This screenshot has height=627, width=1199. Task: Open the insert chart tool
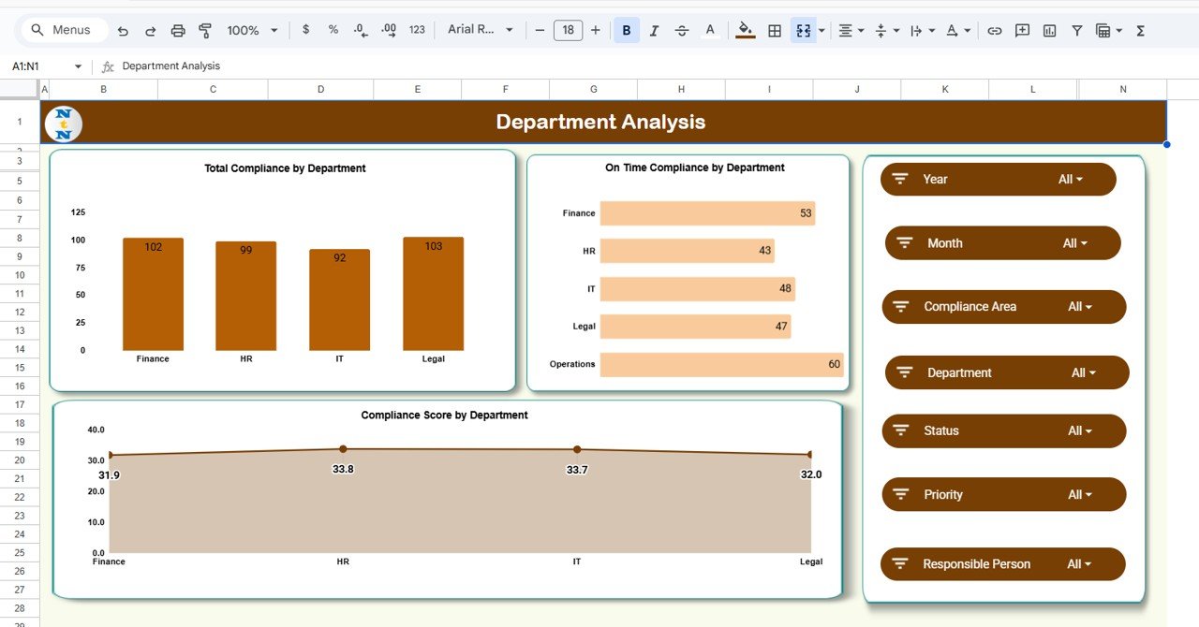(1049, 29)
